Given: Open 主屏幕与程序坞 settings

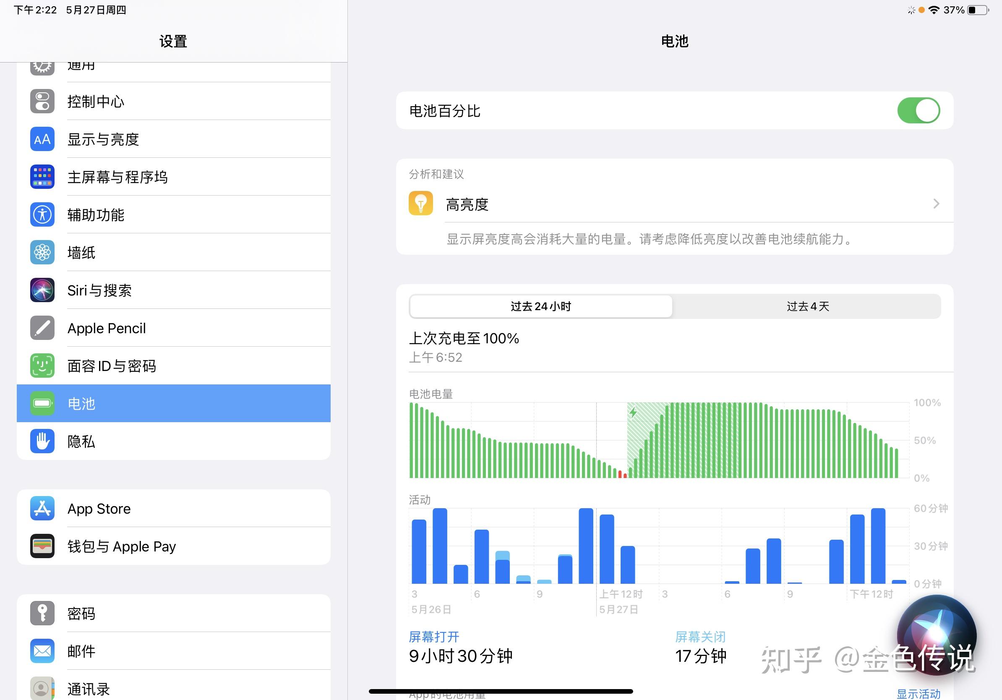Looking at the screenshot, I should [x=174, y=177].
